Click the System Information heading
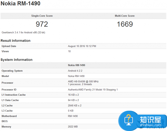 tap(16, 60)
